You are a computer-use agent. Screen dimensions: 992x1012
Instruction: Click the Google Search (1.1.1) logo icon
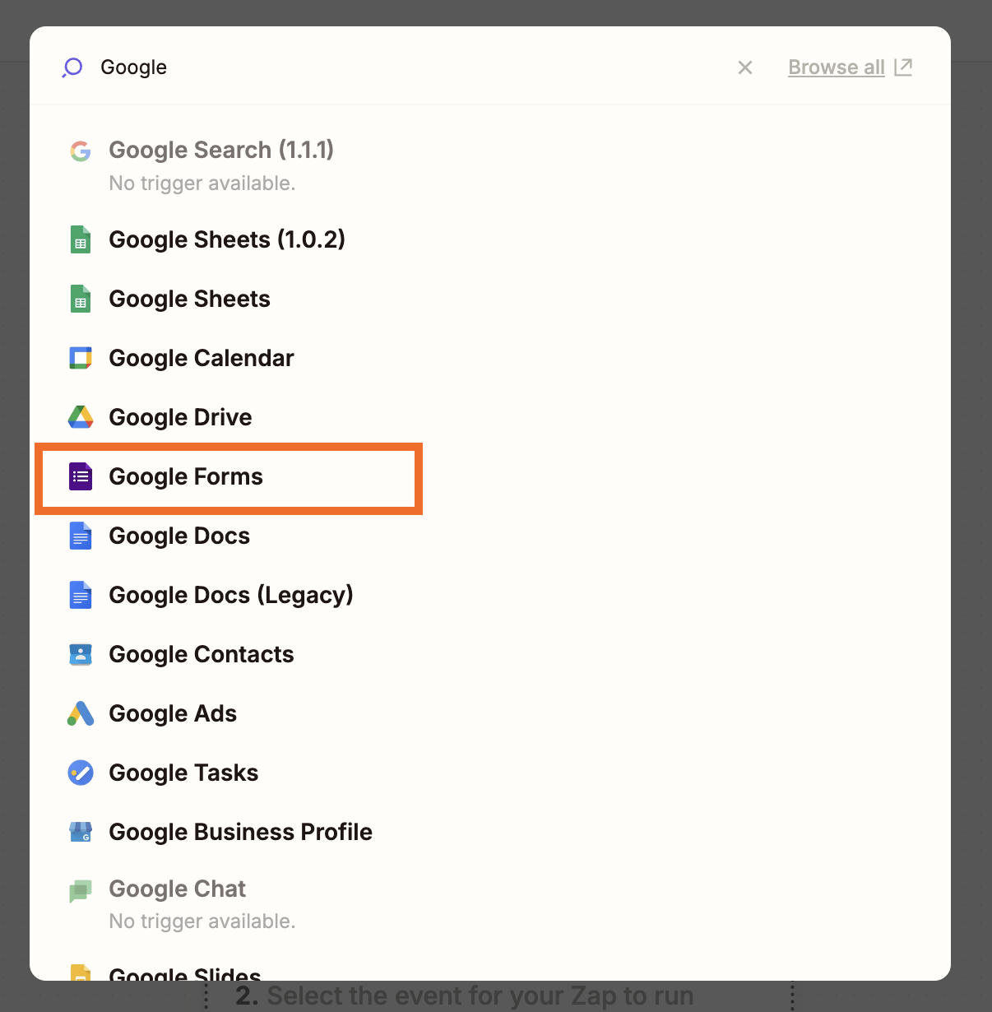[x=81, y=151]
